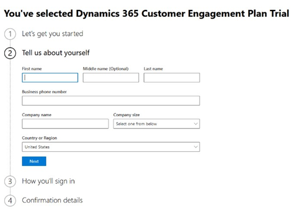Open the Company size dropdown

(x=157, y=124)
